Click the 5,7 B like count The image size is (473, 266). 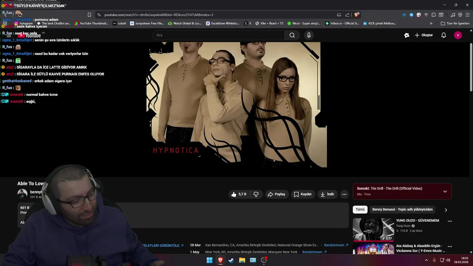[242, 194]
